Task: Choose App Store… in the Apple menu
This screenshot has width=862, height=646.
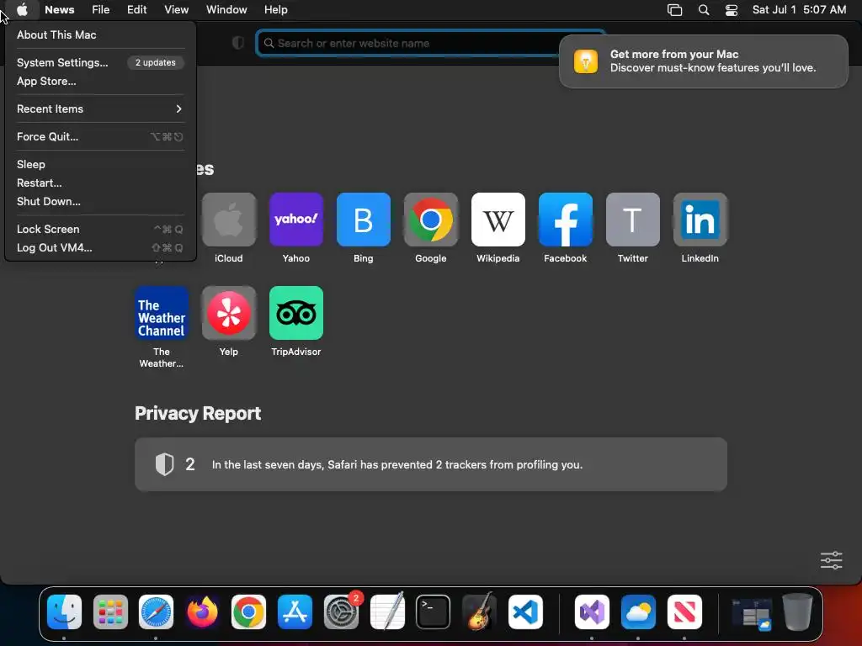Action: pyautogui.click(x=100, y=81)
